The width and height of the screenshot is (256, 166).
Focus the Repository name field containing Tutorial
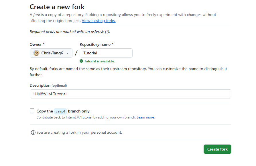point(106,53)
